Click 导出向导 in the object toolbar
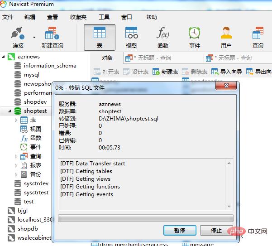The image size is (272, 246). 259,72
